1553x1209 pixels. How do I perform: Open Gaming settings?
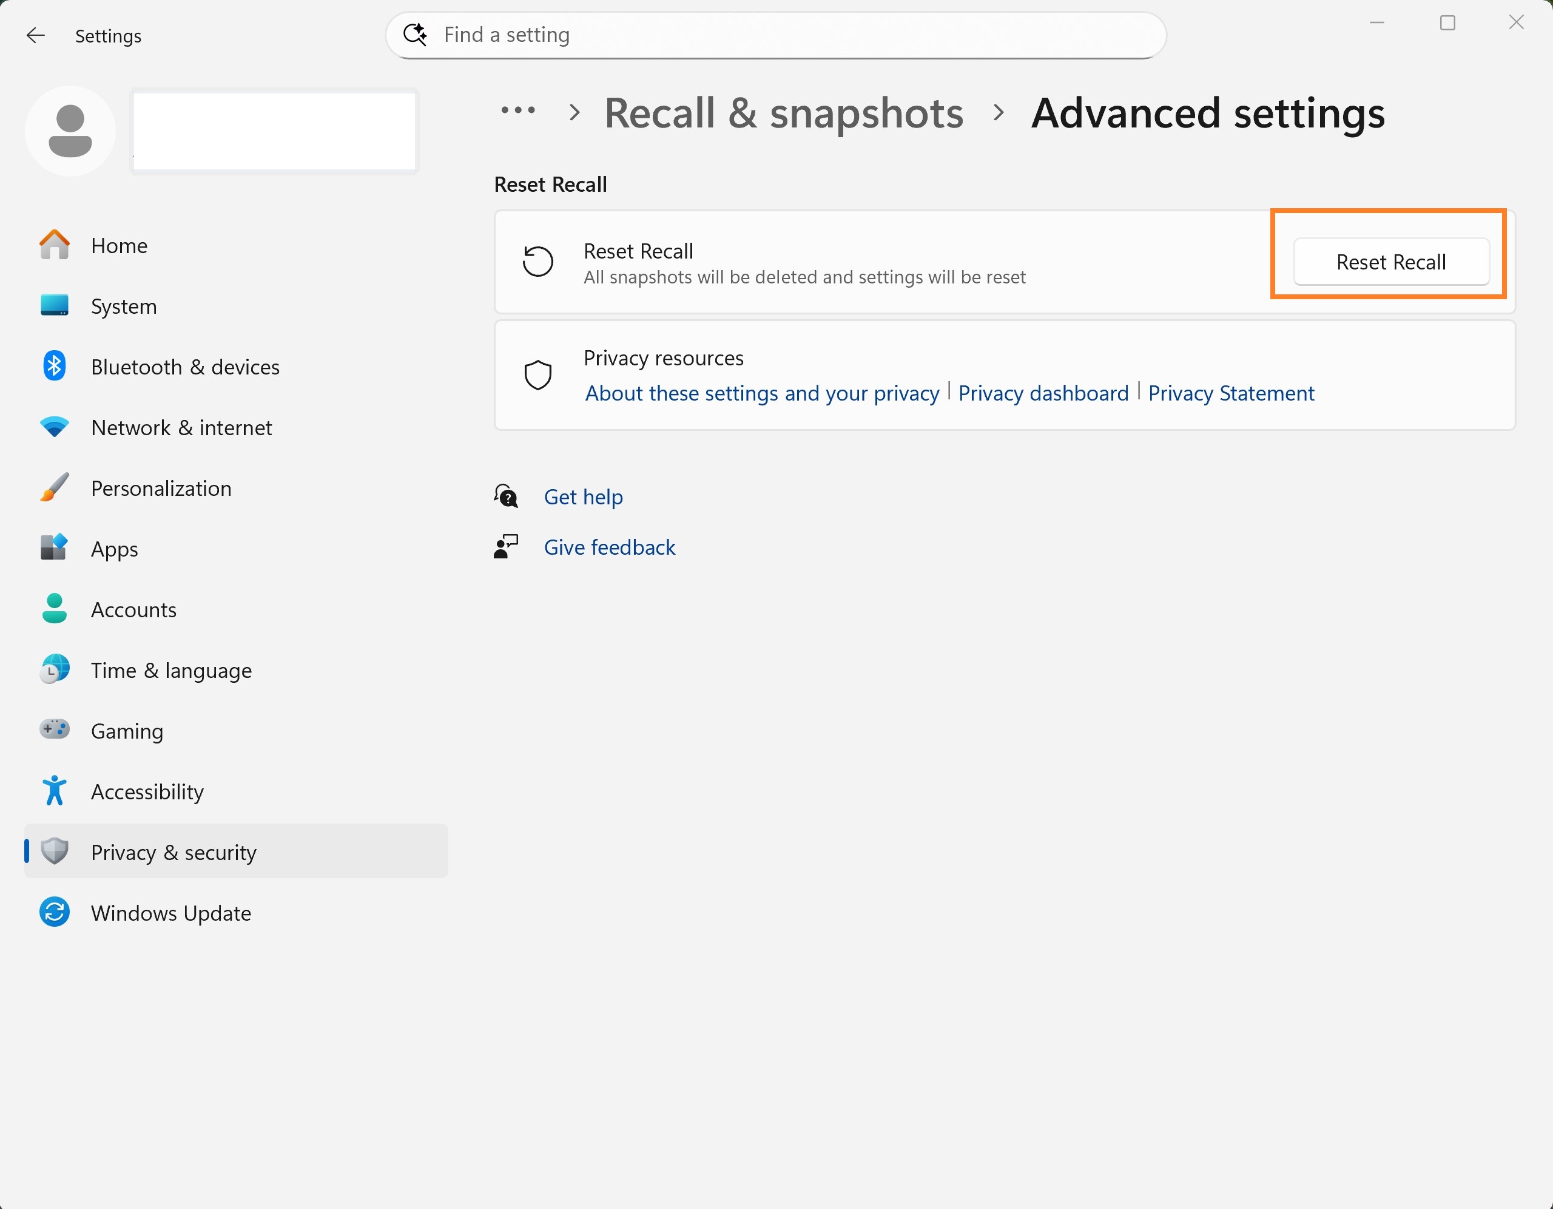[236, 730]
